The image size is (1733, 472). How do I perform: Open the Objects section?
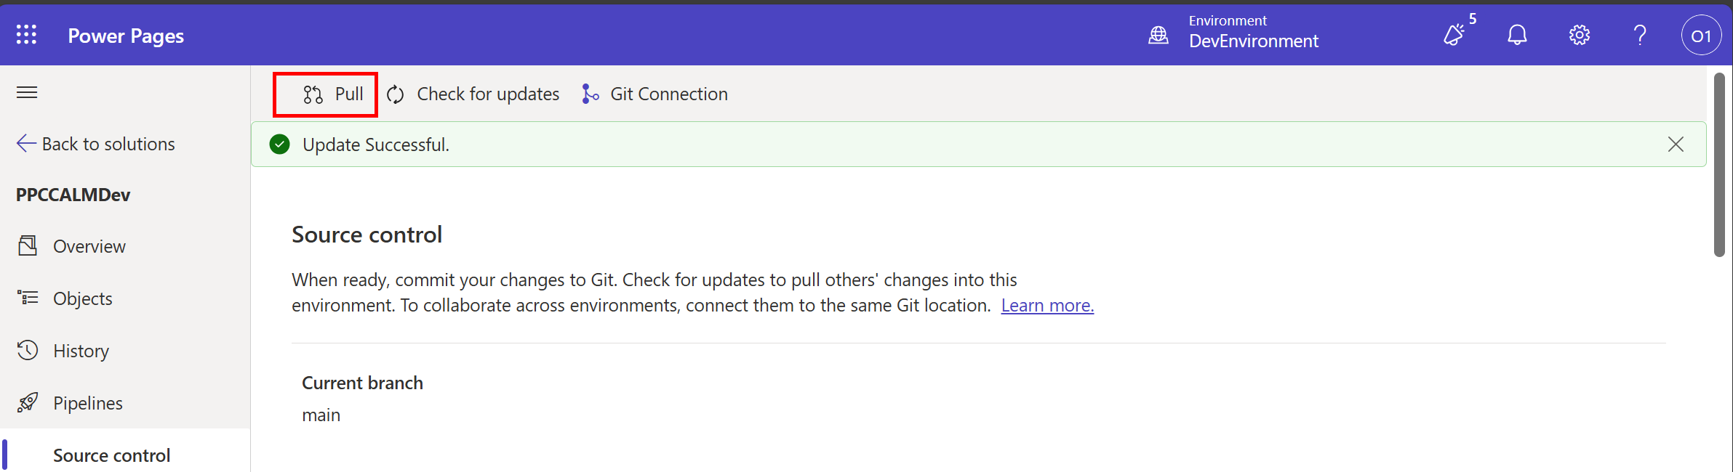pyautogui.click(x=82, y=298)
